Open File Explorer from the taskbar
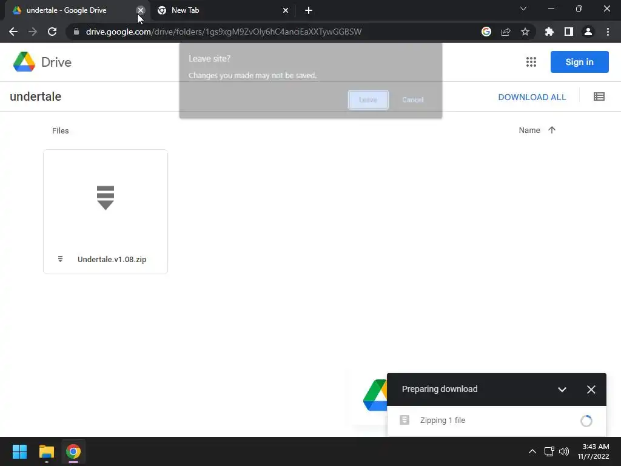 click(46, 451)
